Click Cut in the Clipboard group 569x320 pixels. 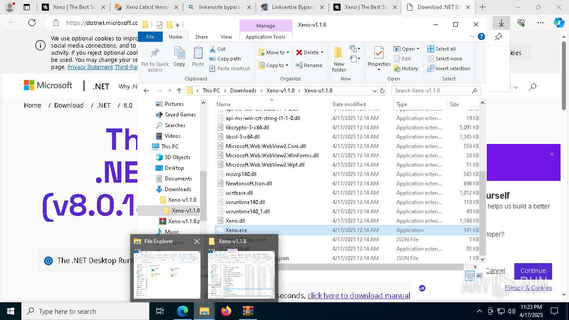click(217, 49)
